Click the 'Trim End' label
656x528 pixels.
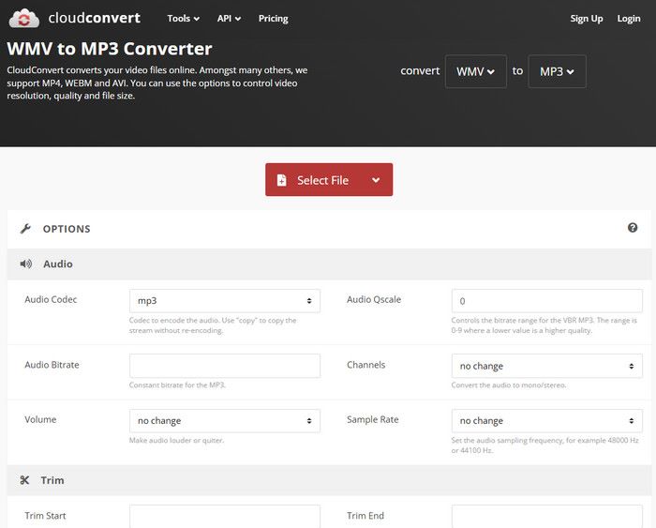point(365,516)
